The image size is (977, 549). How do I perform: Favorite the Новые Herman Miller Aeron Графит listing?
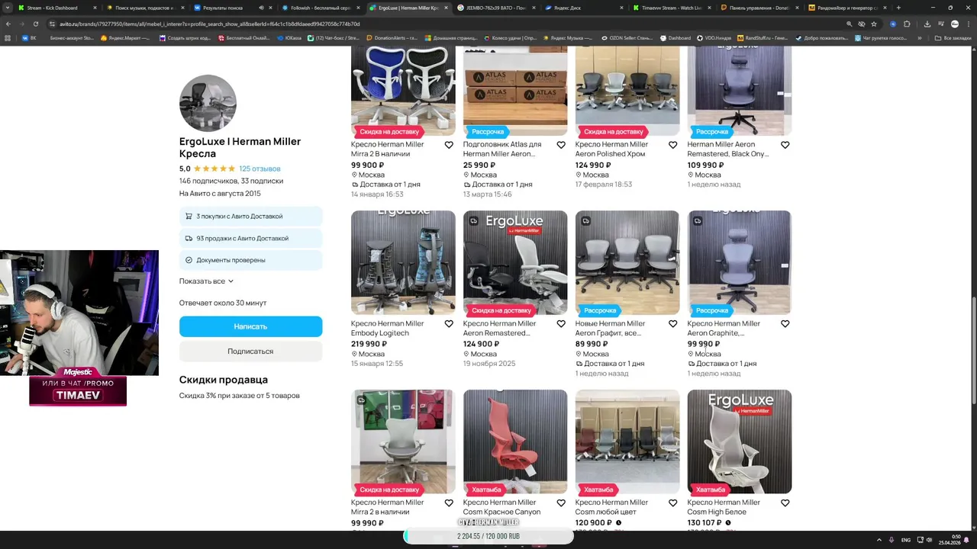(x=673, y=324)
